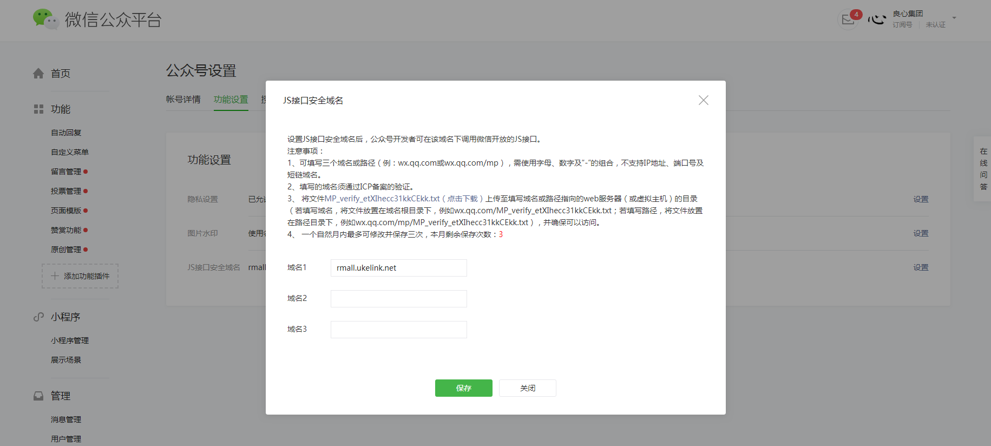The width and height of the screenshot is (991, 446).
Task: Click 设置 link for 图片水印 row
Action: 921,233
